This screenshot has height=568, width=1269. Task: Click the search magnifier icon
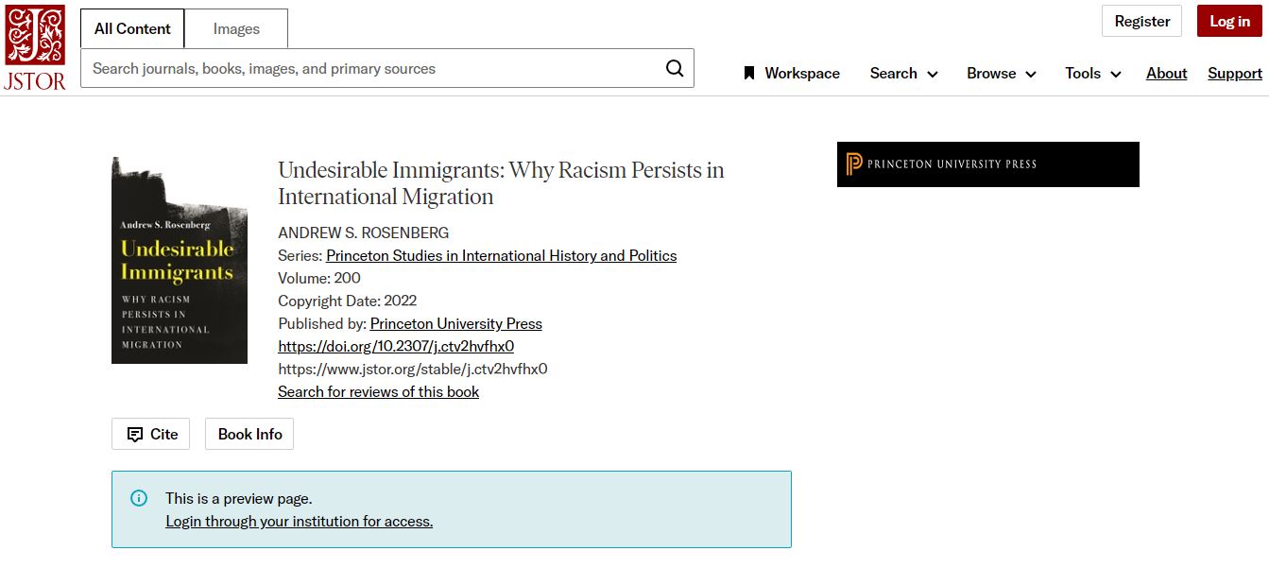click(675, 68)
